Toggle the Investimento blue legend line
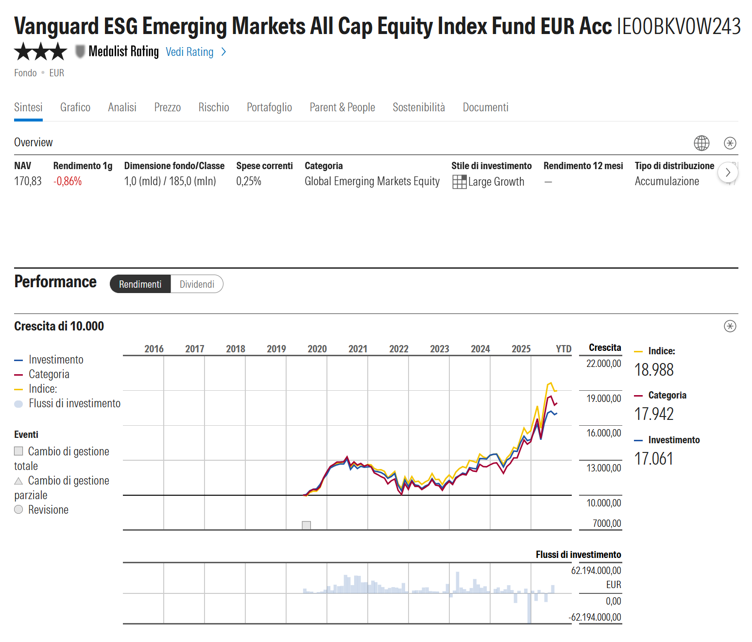The width and height of the screenshot is (752, 642). pyautogui.click(x=18, y=360)
